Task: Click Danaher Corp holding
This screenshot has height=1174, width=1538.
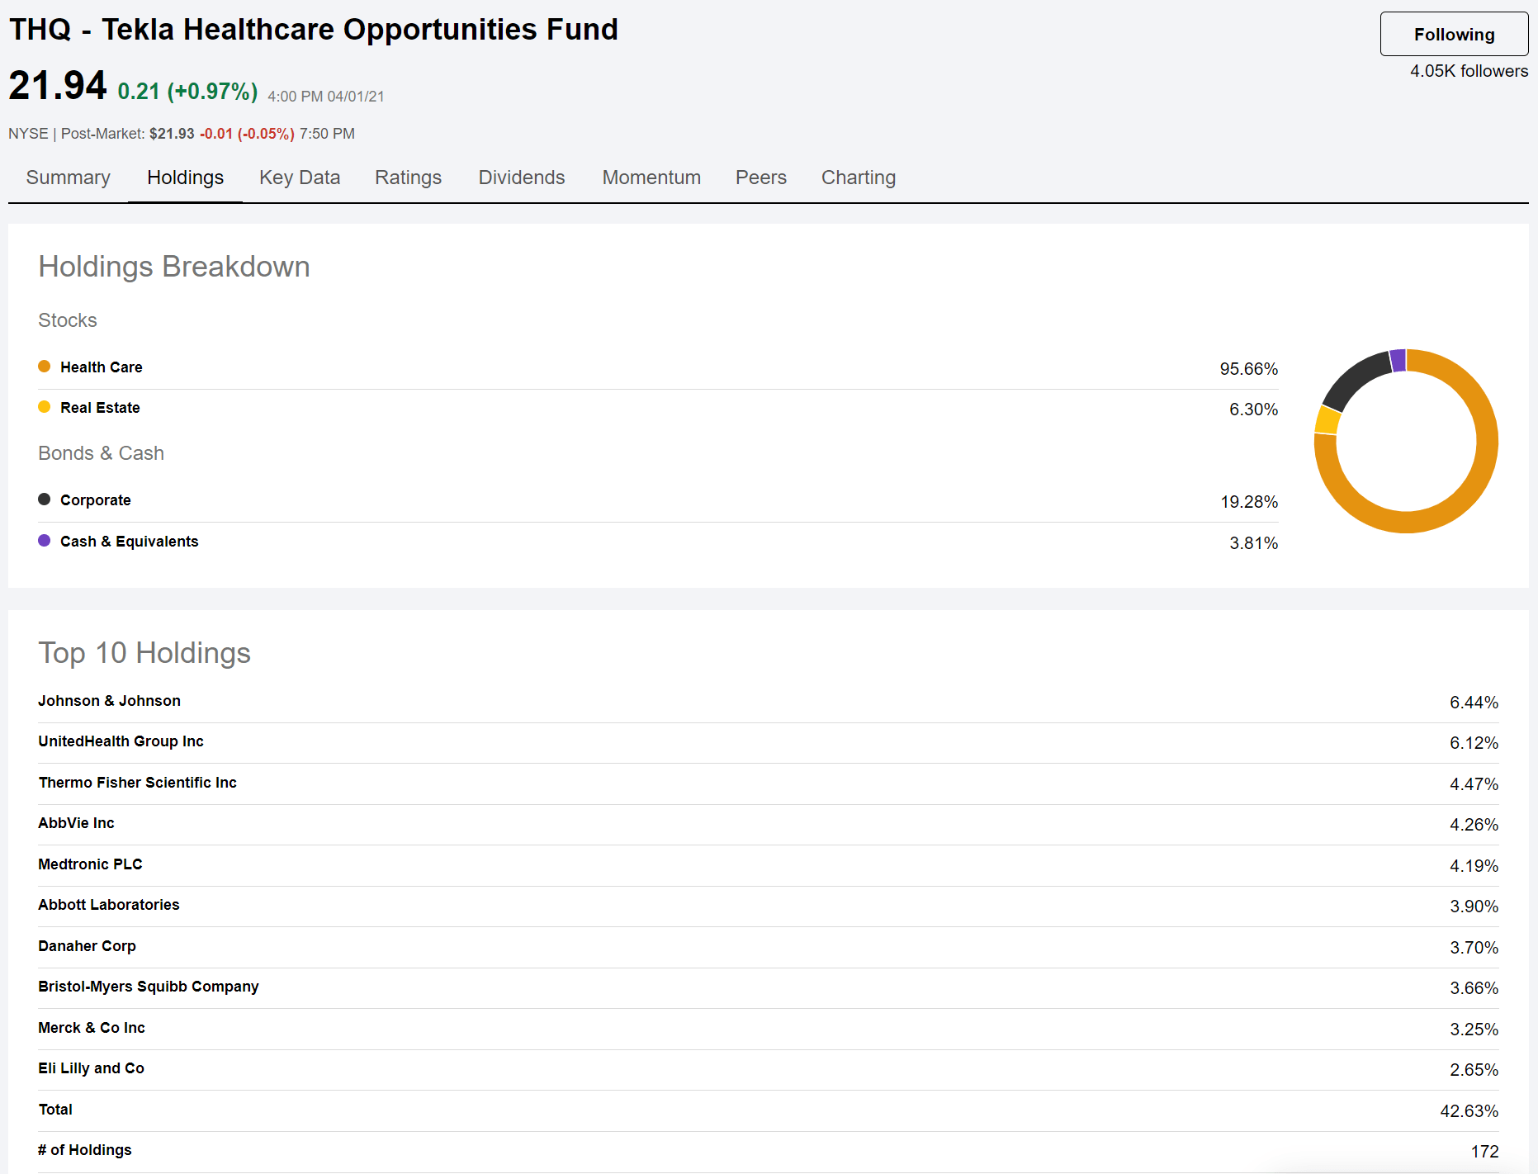Action: pyautogui.click(x=87, y=946)
